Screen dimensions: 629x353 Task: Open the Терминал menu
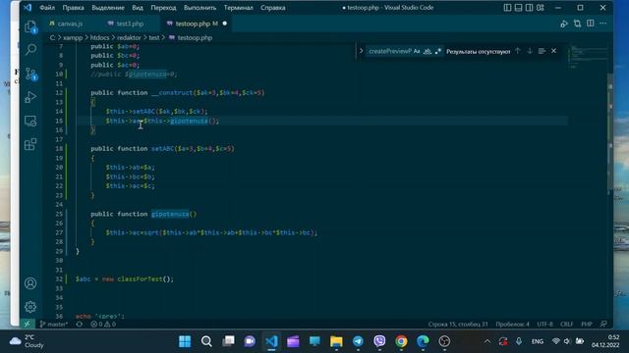click(238, 8)
